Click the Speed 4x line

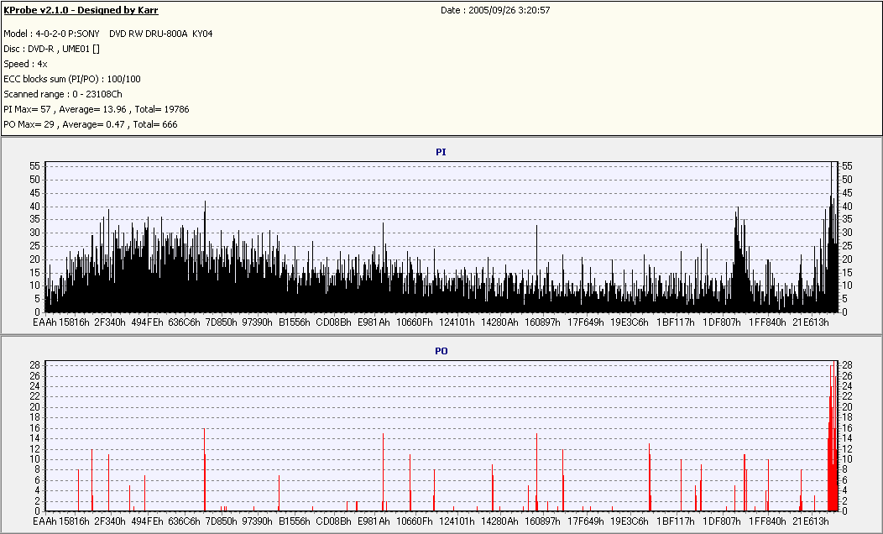(x=25, y=64)
